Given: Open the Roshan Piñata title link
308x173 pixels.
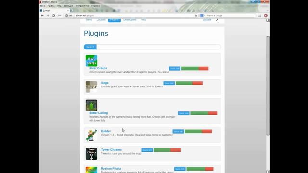Looking at the screenshot, I should 111,169.
